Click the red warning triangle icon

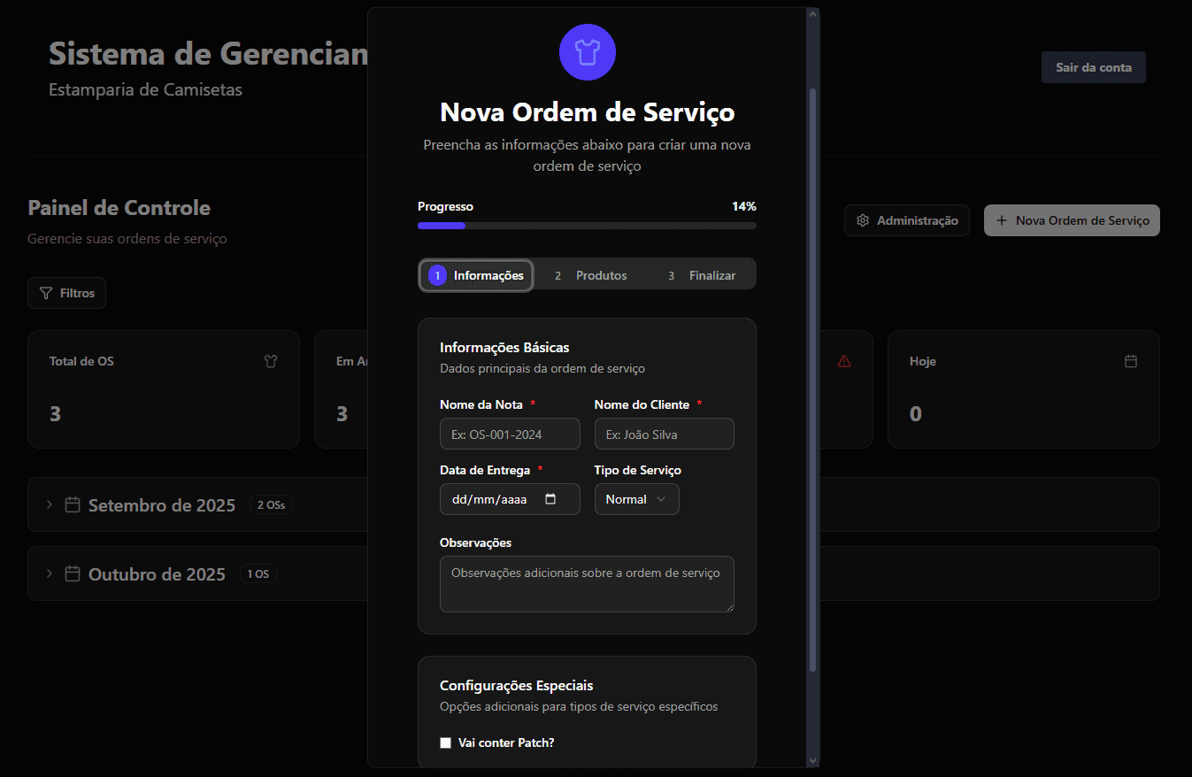843,361
